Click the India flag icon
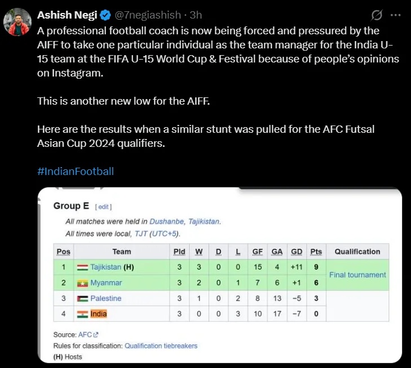Image resolution: width=411 pixels, height=368 pixels. pyautogui.click(x=82, y=314)
